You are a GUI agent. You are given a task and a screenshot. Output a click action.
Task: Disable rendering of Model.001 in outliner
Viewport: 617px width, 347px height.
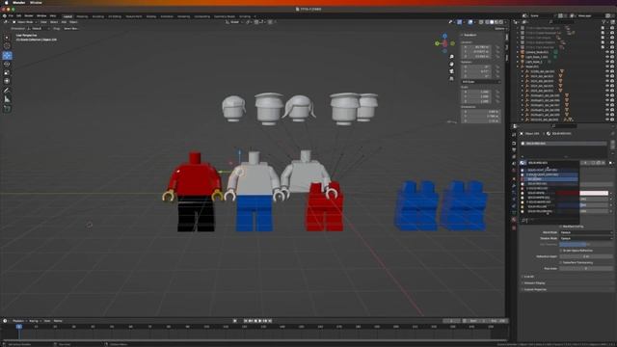tap(612, 67)
